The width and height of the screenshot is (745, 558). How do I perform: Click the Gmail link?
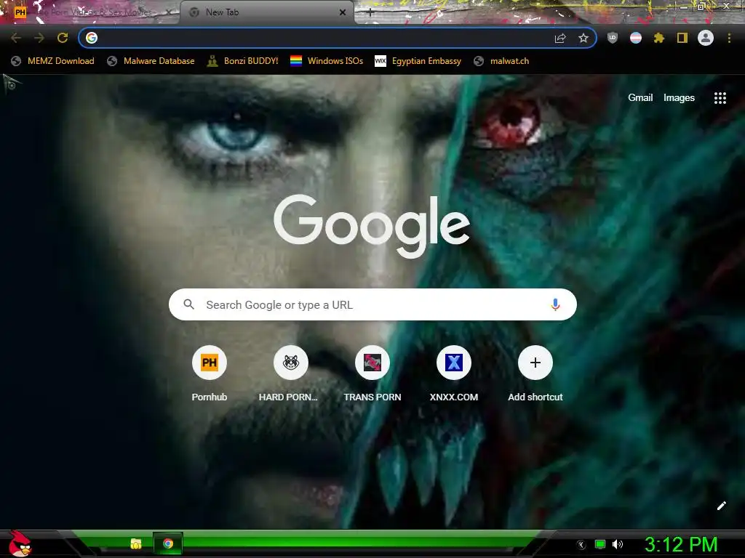(x=640, y=98)
